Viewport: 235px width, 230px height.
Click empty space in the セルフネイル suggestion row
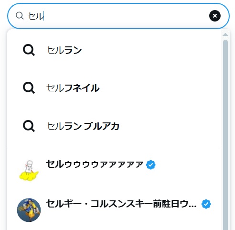pyautogui.click(x=159, y=88)
